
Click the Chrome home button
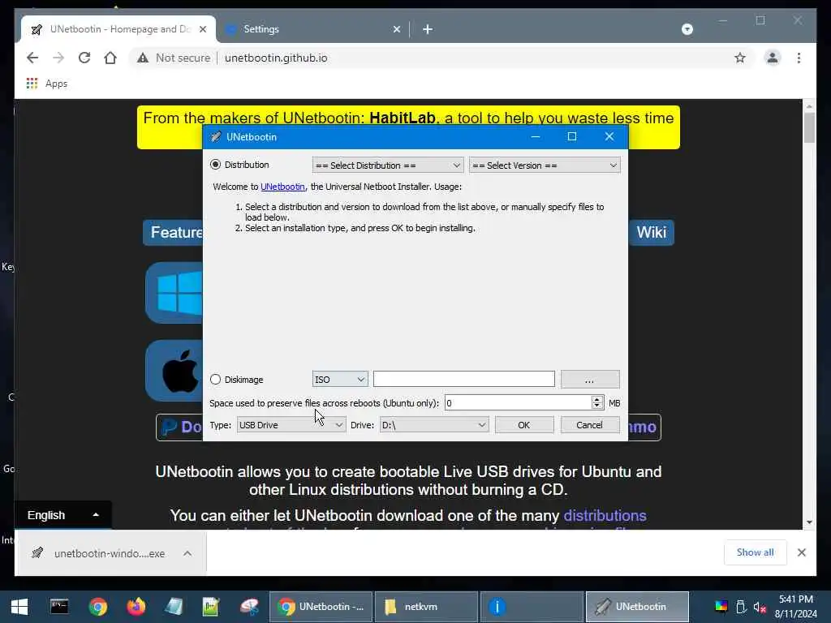[x=110, y=58]
